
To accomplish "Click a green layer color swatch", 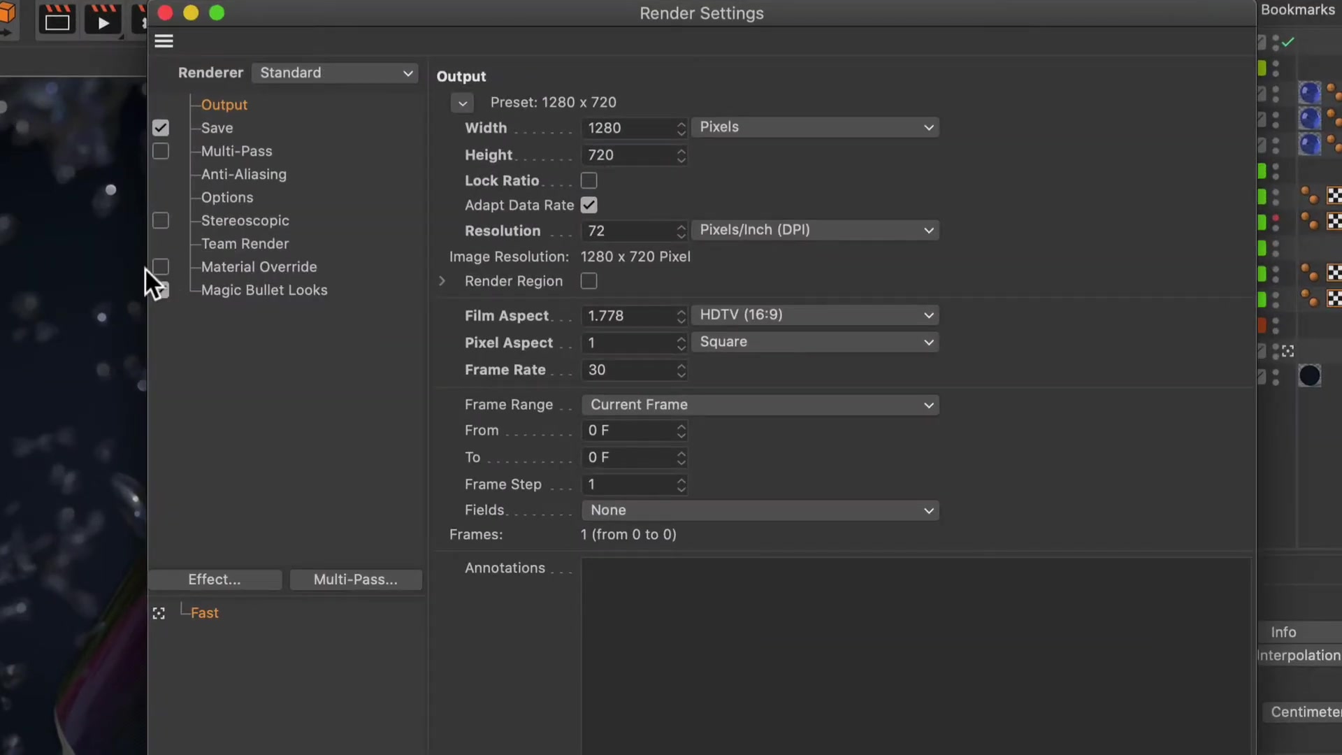I will pyautogui.click(x=1262, y=170).
